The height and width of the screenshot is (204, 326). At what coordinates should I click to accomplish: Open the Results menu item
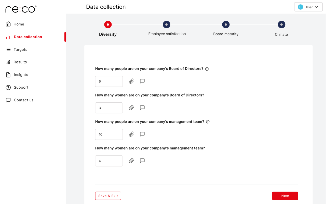[x=20, y=62]
